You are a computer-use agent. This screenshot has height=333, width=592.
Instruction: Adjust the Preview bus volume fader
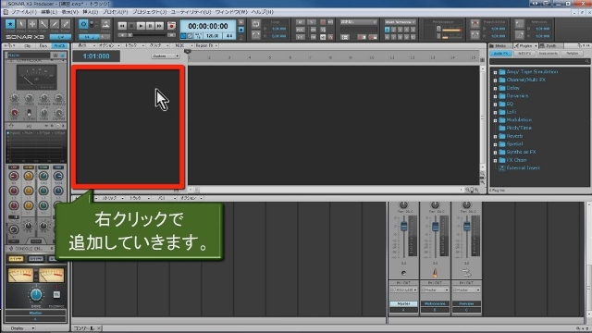pyautogui.click(x=466, y=226)
